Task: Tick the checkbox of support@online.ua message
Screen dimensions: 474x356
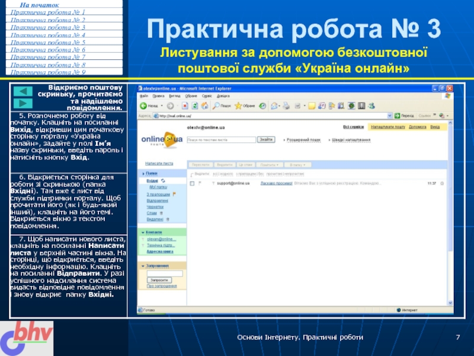Action: tap(192, 183)
